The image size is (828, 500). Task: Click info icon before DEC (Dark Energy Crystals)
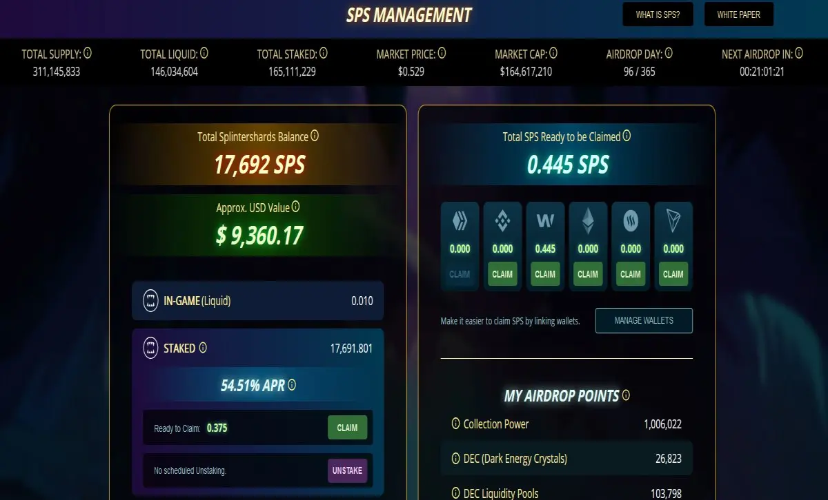(x=455, y=458)
